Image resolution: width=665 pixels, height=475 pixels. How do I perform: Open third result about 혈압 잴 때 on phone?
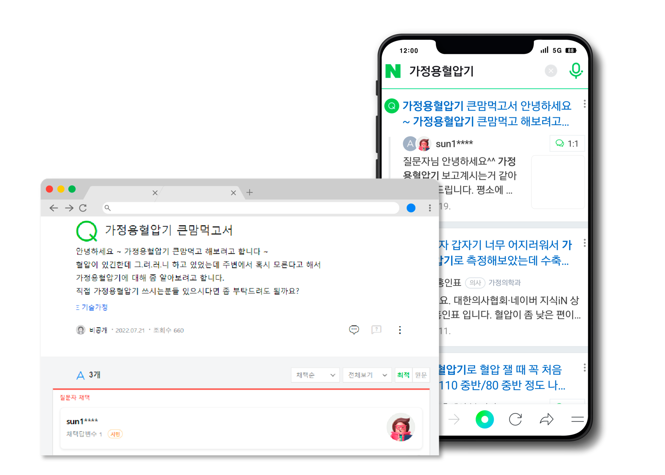[x=502, y=377]
